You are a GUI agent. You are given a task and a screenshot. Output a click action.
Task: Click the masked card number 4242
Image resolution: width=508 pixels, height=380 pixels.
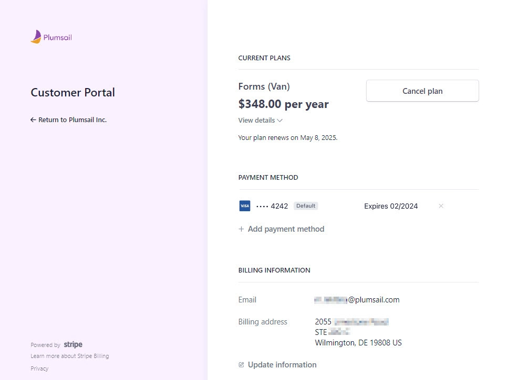click(x=272, y=206)
